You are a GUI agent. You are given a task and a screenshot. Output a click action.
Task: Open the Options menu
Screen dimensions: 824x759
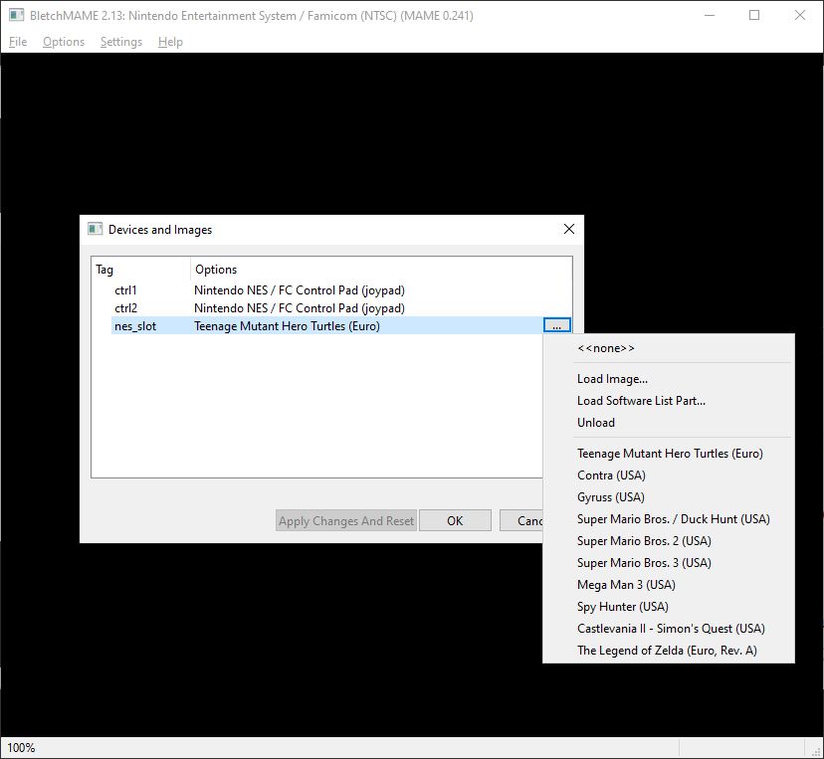(64, 42)
